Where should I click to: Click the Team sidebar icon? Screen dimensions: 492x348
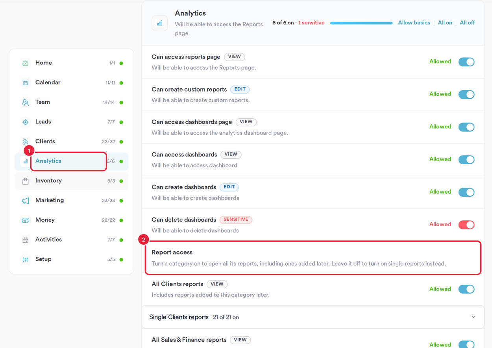[x=26, y=103]
